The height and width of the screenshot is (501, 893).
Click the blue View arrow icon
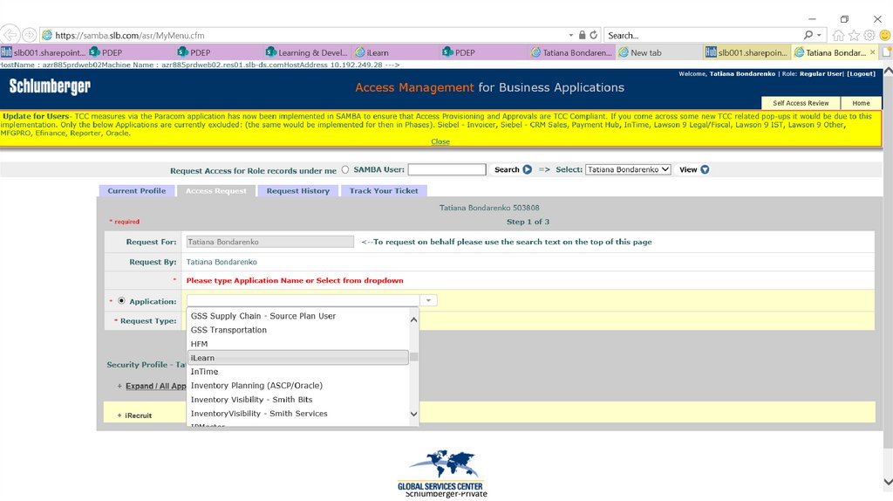click(705, 169)
